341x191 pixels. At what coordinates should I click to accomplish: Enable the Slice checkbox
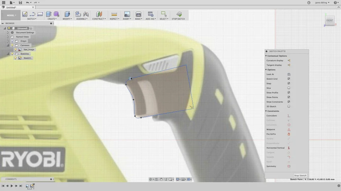289,88
